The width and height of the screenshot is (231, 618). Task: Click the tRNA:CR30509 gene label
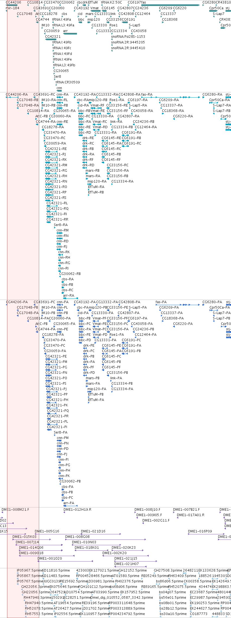[68, 82]
